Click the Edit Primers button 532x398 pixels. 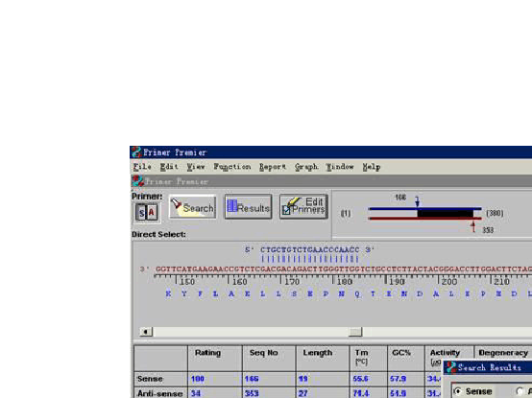pyautogui.click(x=303, y=206)
